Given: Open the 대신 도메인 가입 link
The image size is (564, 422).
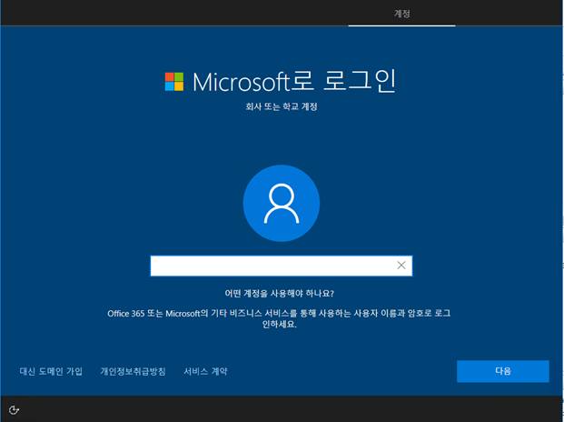Looking at the screenshot, I should pos(51,371).
